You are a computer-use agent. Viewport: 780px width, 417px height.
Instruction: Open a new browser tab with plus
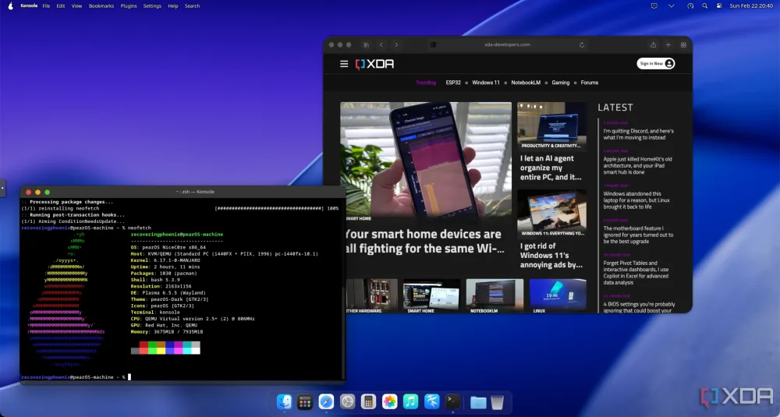668,44
